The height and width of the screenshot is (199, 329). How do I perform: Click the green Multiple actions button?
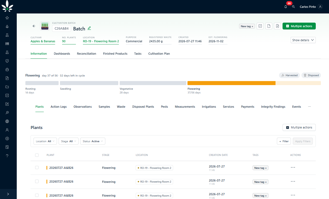point(299,26)
